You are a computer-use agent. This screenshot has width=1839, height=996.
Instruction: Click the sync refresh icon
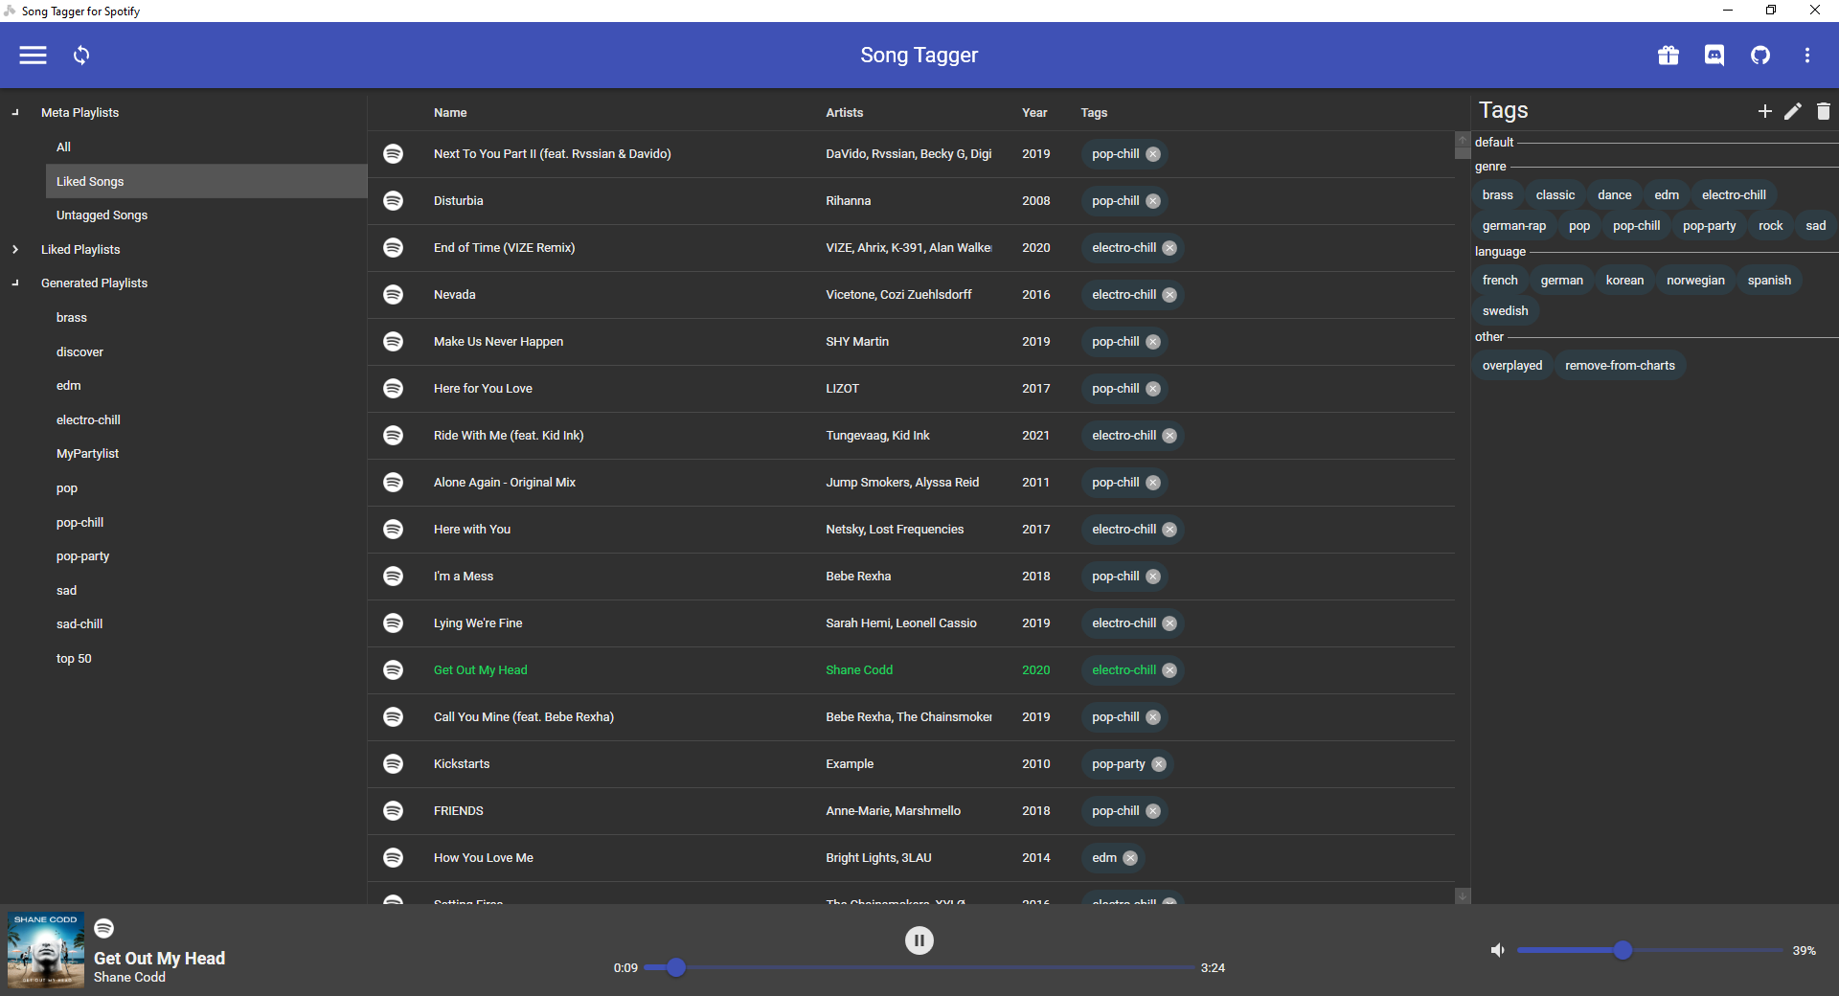81,56
